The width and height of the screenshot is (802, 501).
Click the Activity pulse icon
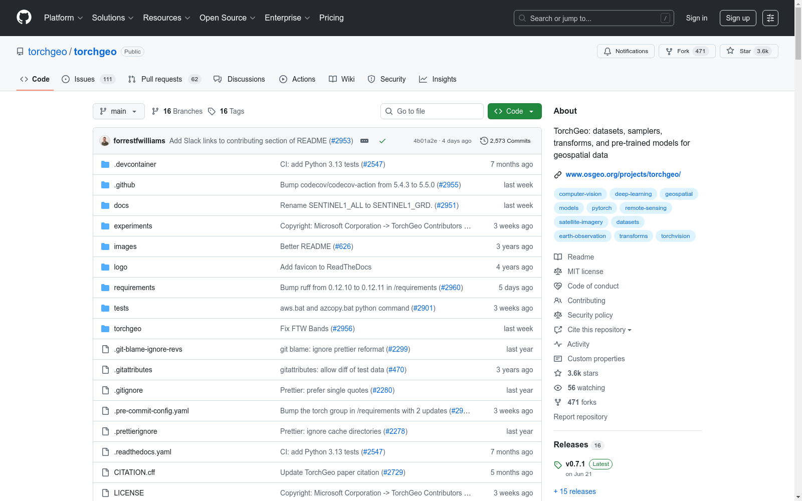(x=558, y=344)
